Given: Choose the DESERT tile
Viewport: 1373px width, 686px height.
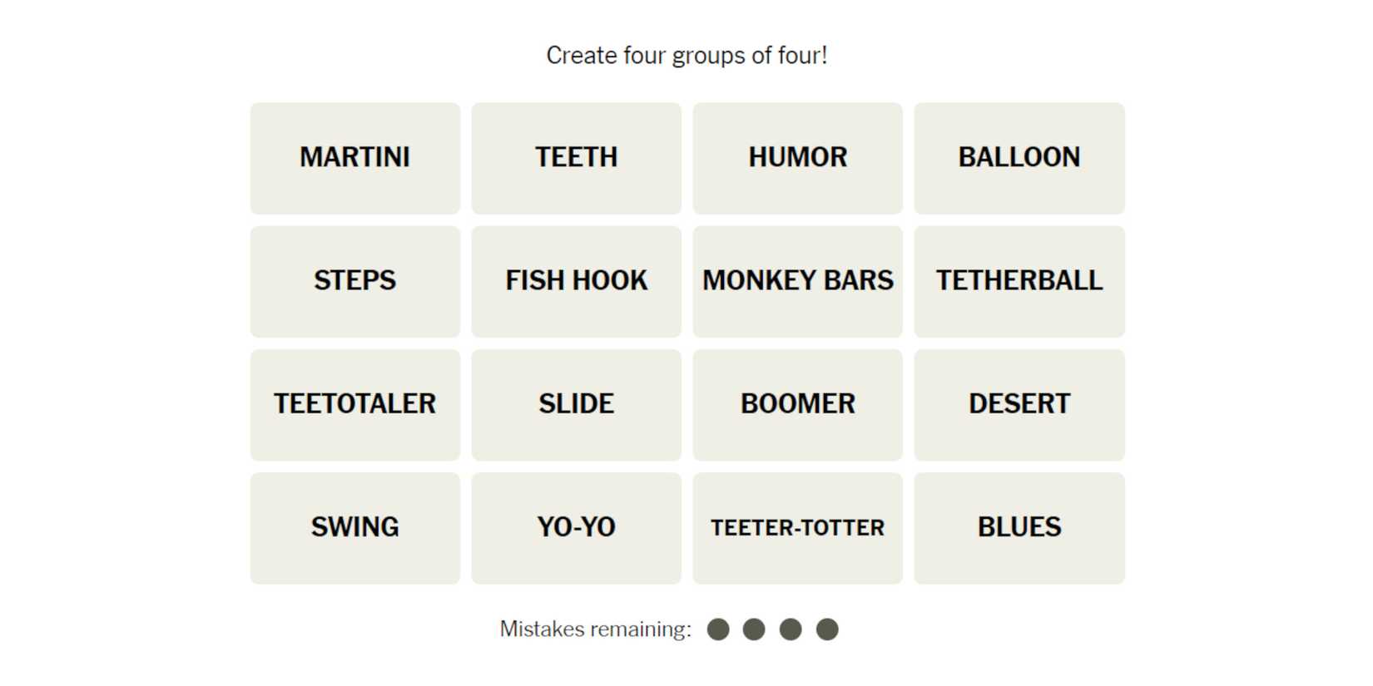Looking at the screenshot, I should [x=1019, y=404].
